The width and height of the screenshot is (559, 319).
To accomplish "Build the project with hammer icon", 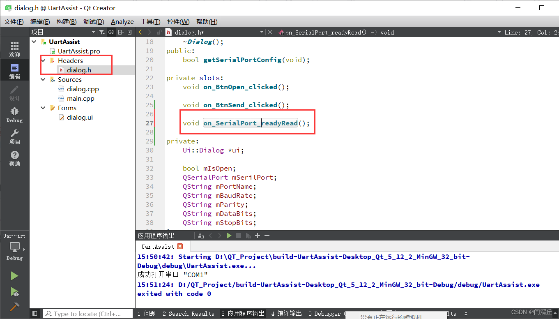I will pos(14,307).
